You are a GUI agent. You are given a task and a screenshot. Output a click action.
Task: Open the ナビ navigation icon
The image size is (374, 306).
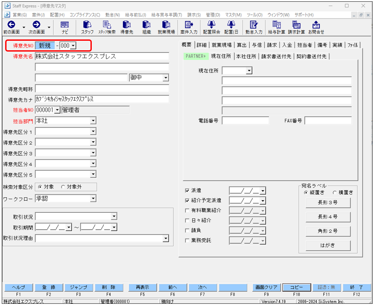[64, 27]
